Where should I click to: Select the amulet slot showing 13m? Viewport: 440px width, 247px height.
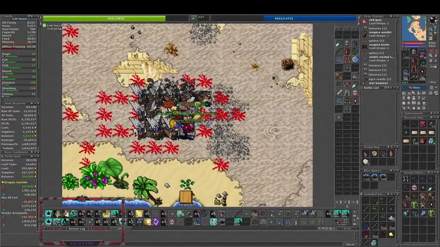405,55
